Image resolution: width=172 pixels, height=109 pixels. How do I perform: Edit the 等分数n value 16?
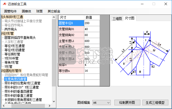(92, 71)
